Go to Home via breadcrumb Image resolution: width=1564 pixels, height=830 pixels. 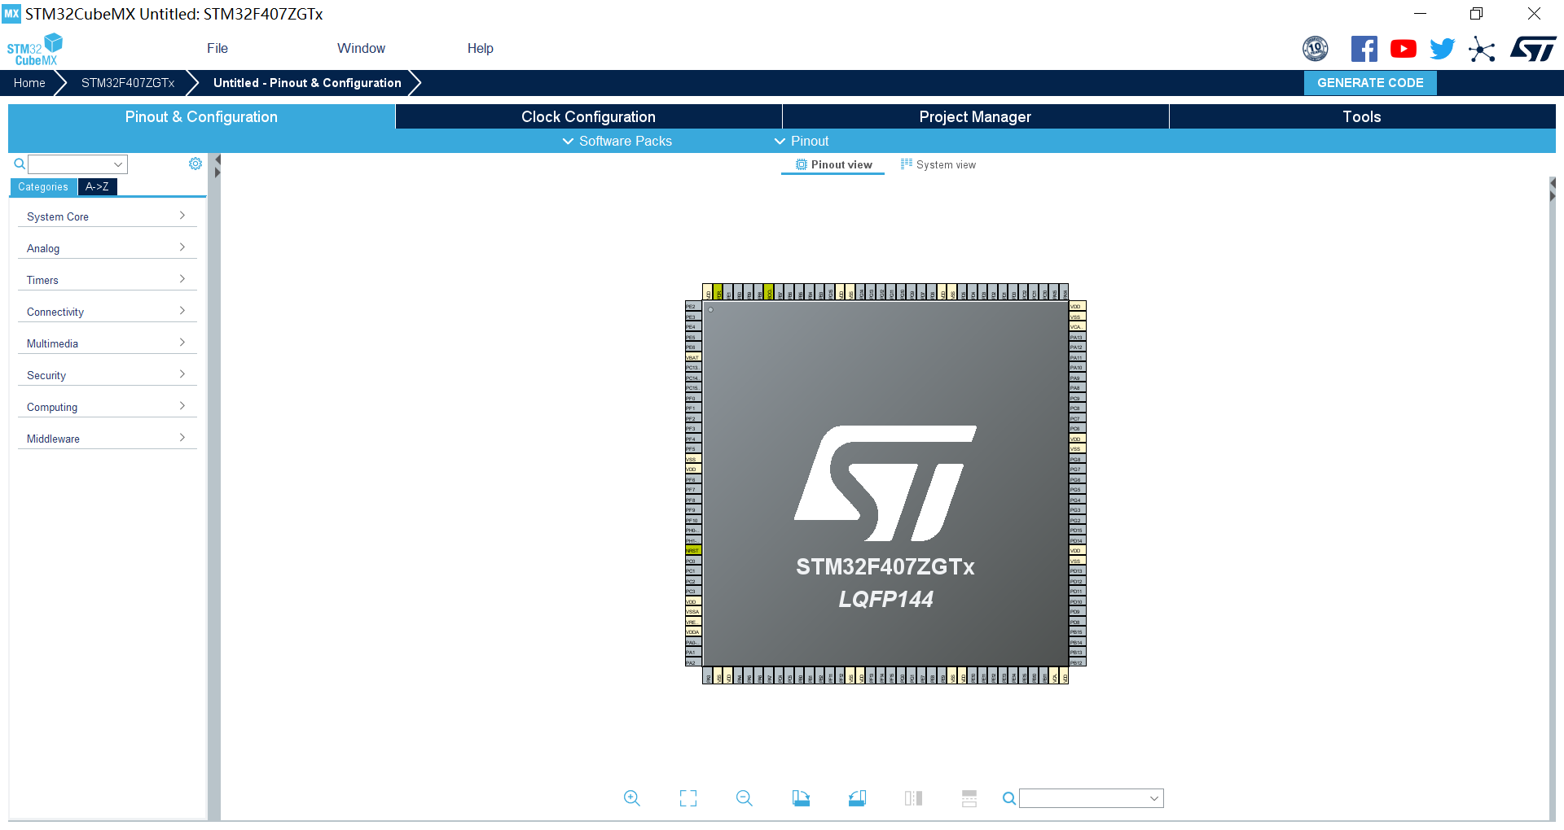point(29,82)
